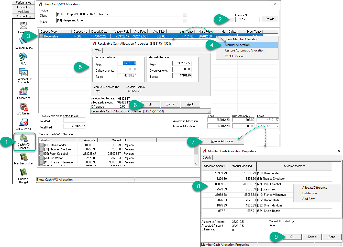The image size is (343, 247).
Task: Click the Deposit Type column header
Action: coord(55,32)
